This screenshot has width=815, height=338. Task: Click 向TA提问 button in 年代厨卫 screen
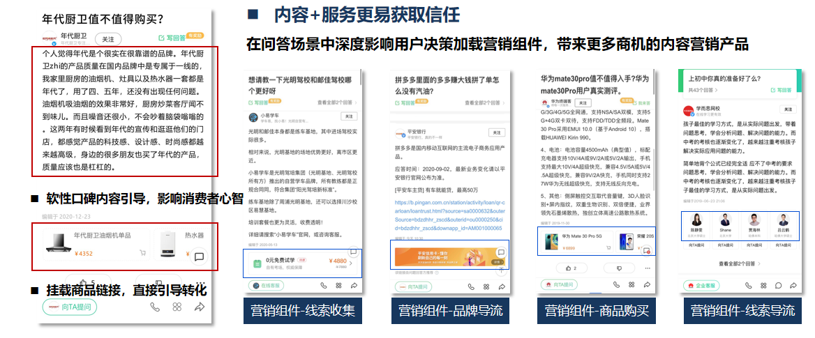click(x=70, y=307)
